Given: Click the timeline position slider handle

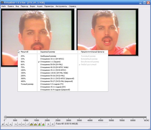Looking at the screenshot, I should point(5,117).
